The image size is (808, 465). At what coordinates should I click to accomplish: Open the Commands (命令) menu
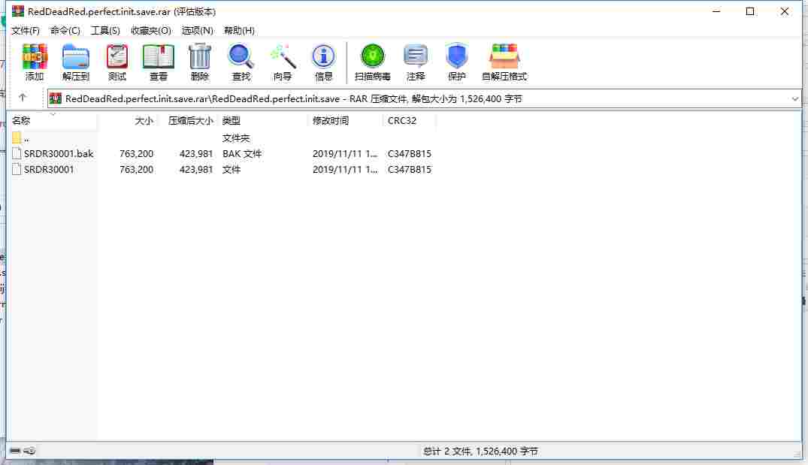[65, 30]
